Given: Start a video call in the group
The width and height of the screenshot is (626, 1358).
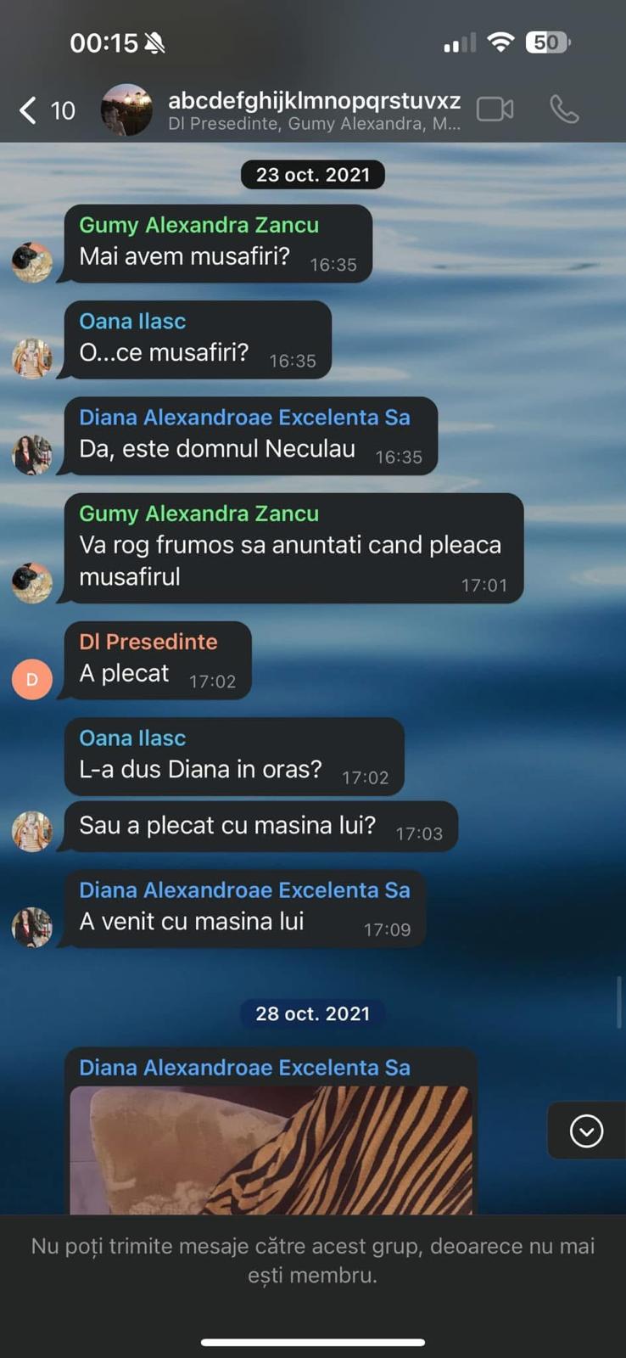Looking at the screenshot, I should 495,109.
